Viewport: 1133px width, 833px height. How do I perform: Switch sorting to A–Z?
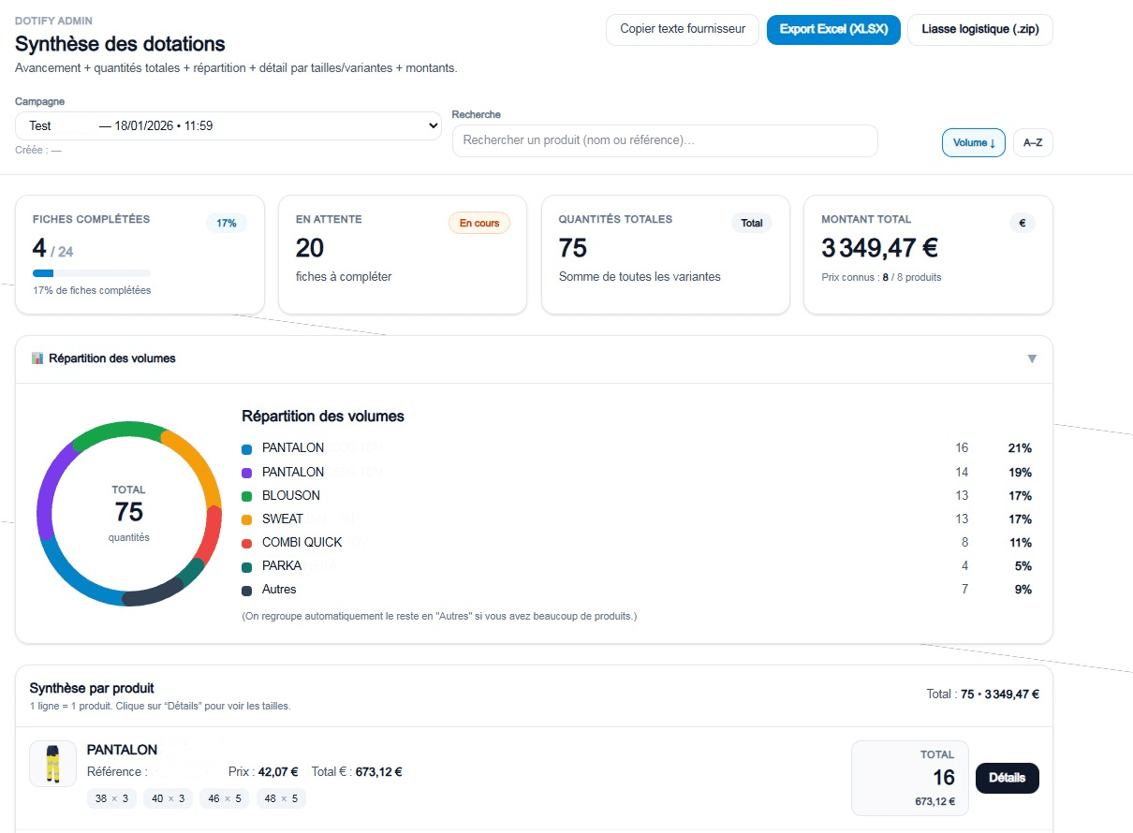click(1033, 142)
